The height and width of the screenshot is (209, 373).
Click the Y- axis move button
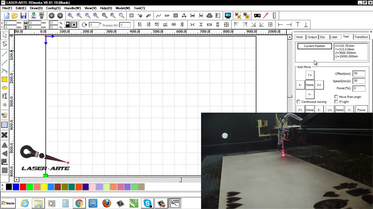[310, 94]
